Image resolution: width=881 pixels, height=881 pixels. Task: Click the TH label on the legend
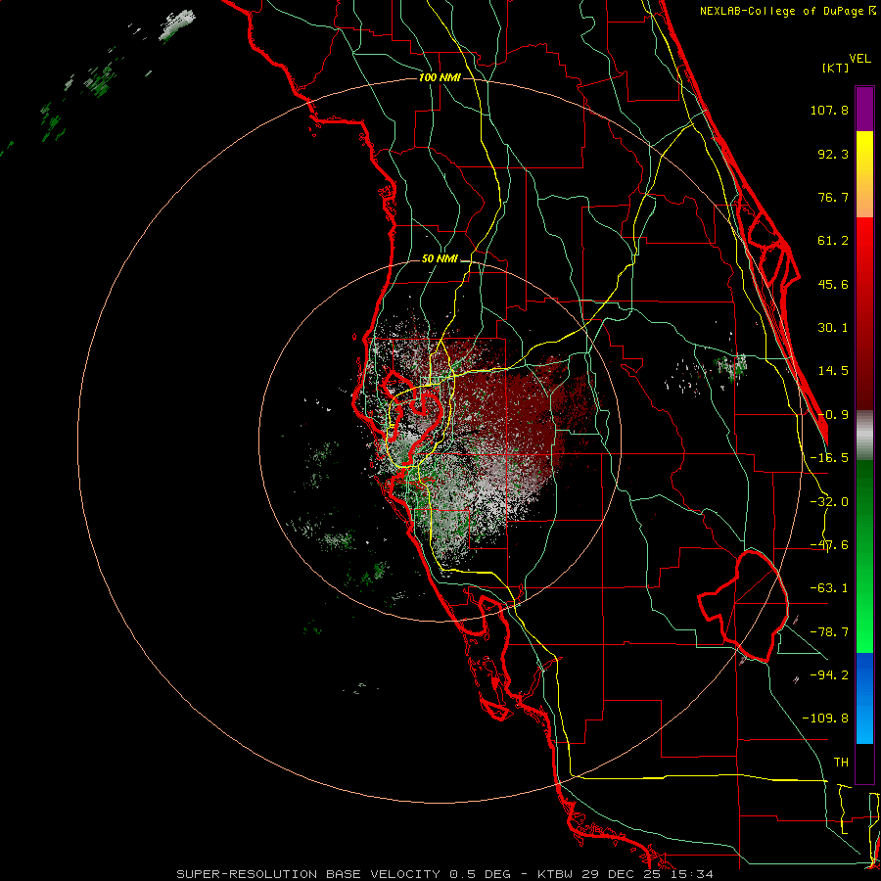coord(841,762)
